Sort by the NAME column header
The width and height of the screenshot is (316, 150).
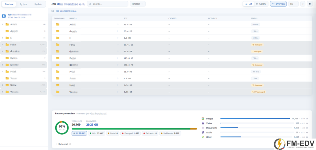click(73, 18)
